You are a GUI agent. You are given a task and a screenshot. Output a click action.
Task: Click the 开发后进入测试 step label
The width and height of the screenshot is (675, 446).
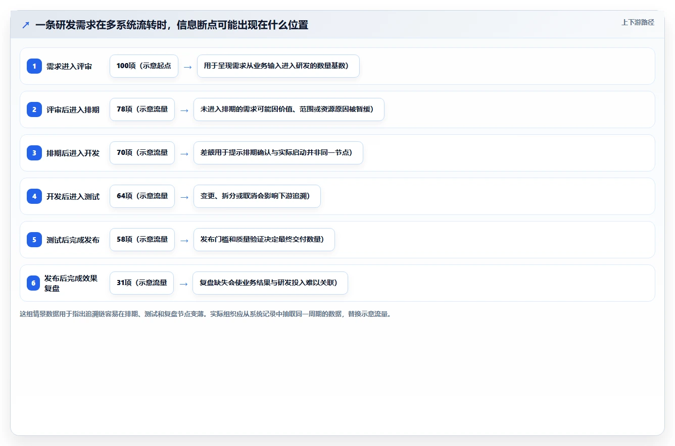73,196
